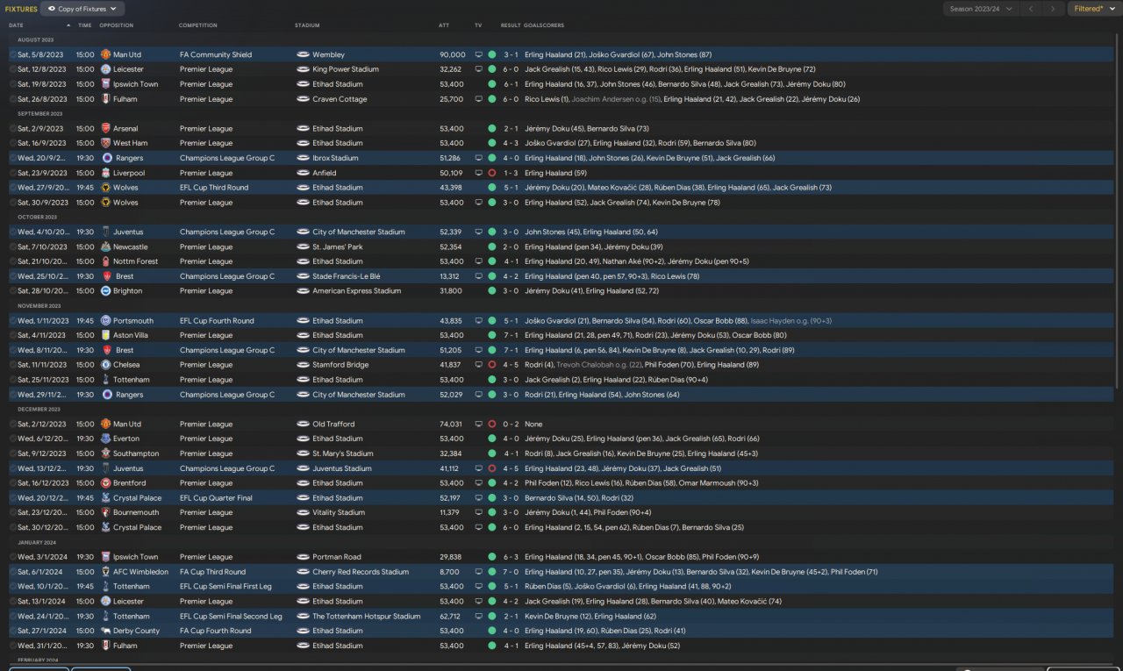This screenshot has width=1123, height=671.
Task: Sort fixtures by the RESULT column header
Action: [510, 25]
